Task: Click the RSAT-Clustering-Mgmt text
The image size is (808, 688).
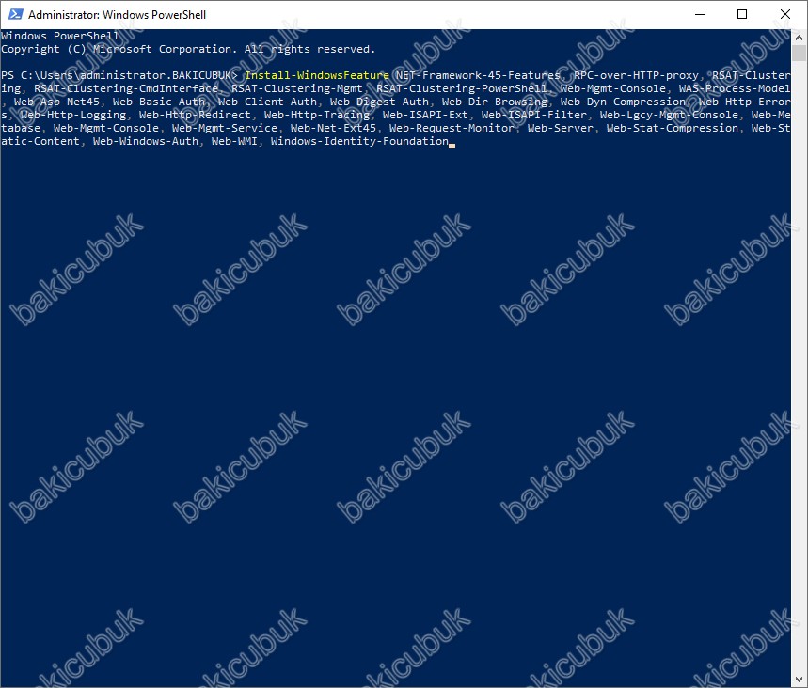Action: click(297, 88)
